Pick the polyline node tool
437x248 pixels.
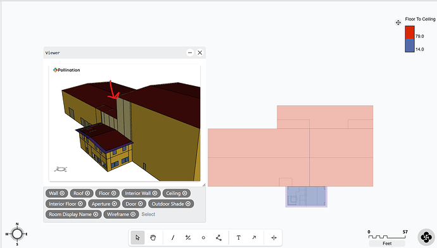(218, 237)
